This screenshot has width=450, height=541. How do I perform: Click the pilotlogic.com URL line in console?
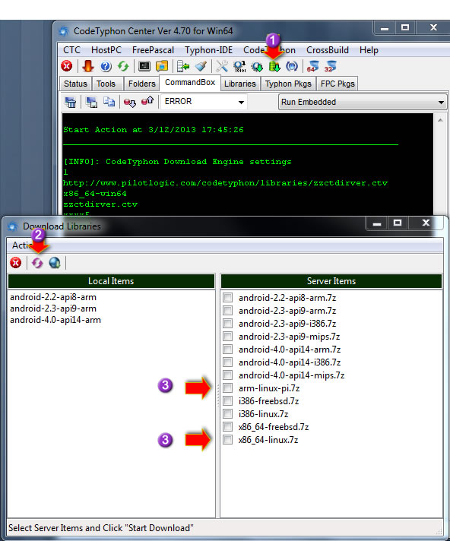(x=225, y=183)
